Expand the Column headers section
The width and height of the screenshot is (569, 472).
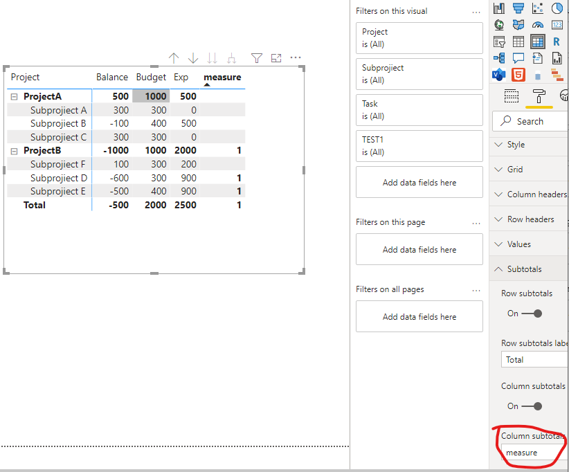coord(529,194)
